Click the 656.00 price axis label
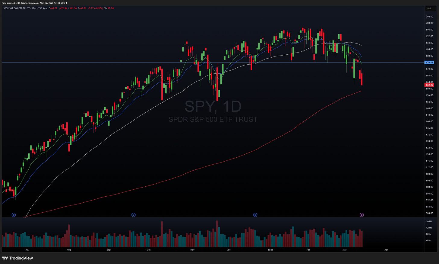 tap(429, 95)
